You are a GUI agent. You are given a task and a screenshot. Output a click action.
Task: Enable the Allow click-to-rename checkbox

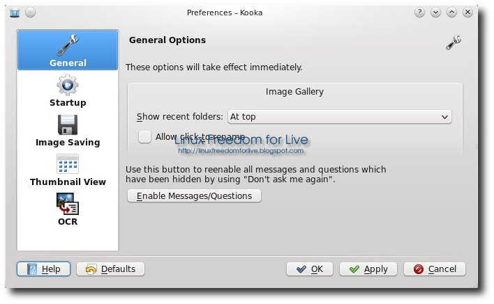144,137
